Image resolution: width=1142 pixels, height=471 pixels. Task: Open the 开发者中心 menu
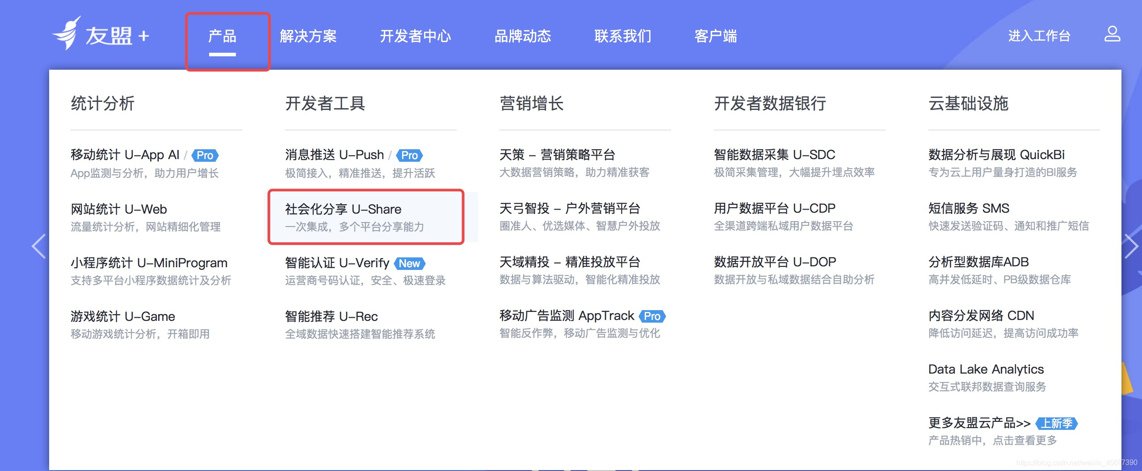tap(416, 36)
